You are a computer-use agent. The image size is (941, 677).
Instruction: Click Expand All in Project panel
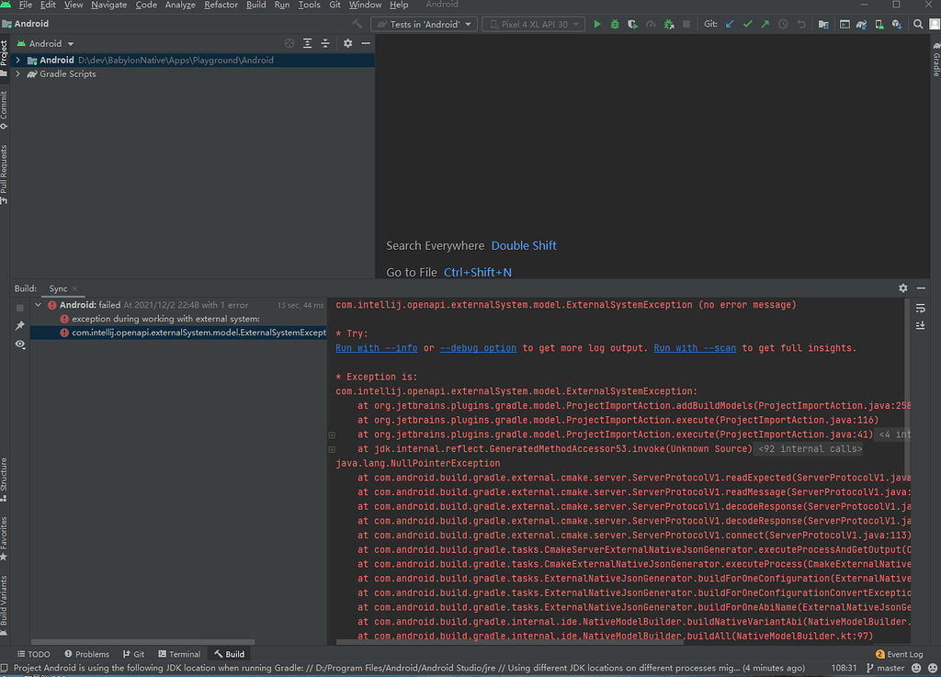click(307, 43)
